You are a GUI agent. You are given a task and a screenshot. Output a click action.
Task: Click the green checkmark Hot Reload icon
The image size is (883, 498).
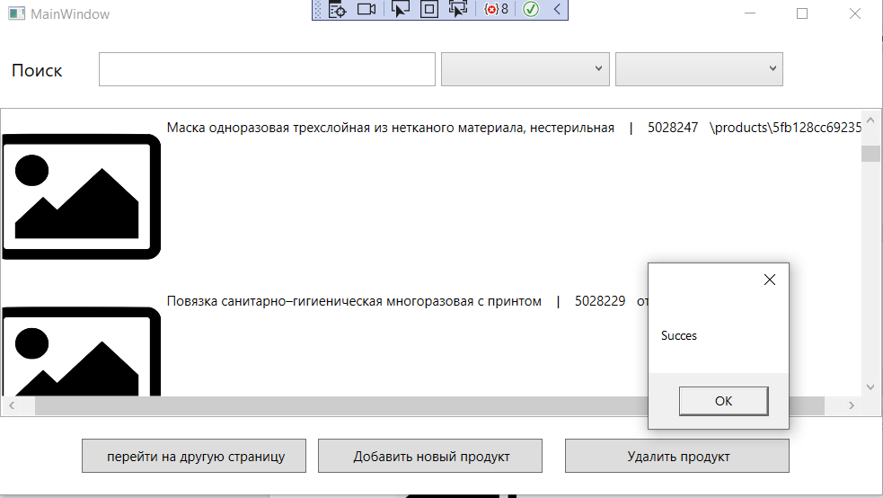[x=531, y=10]
